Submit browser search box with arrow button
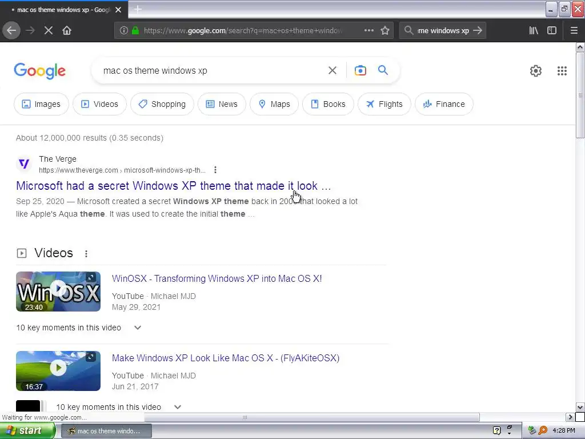The width and height of the screenshot is (585, 439). pyautogui.click(x=478, y=30)
